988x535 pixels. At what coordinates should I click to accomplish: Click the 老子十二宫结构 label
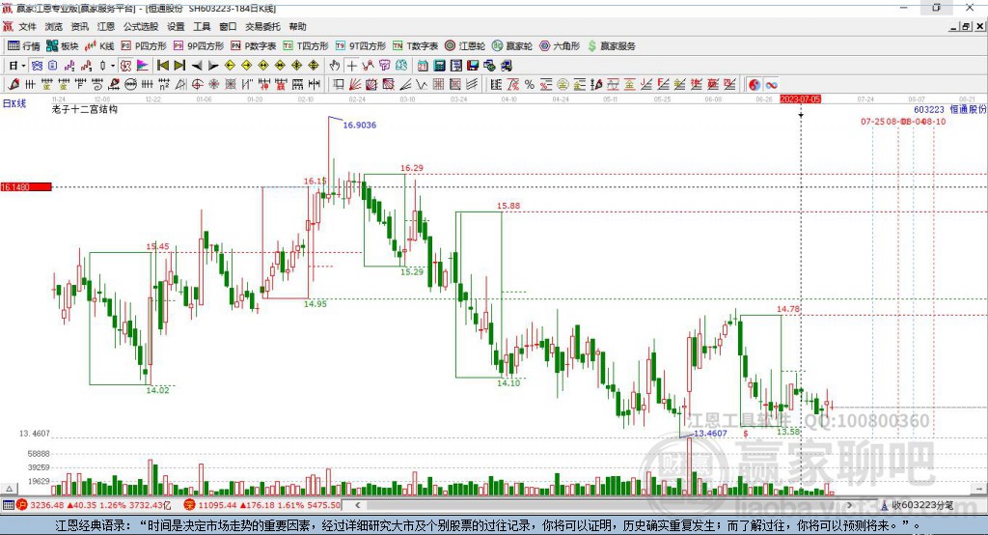pos(85,109)
